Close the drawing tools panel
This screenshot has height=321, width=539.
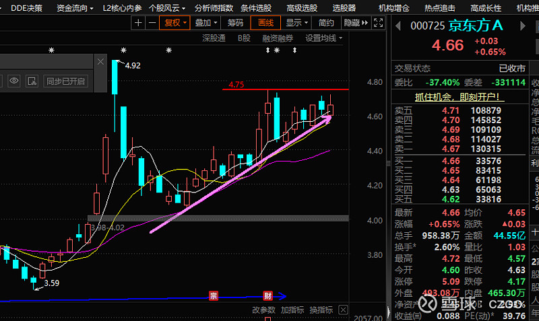pos(100,62)
